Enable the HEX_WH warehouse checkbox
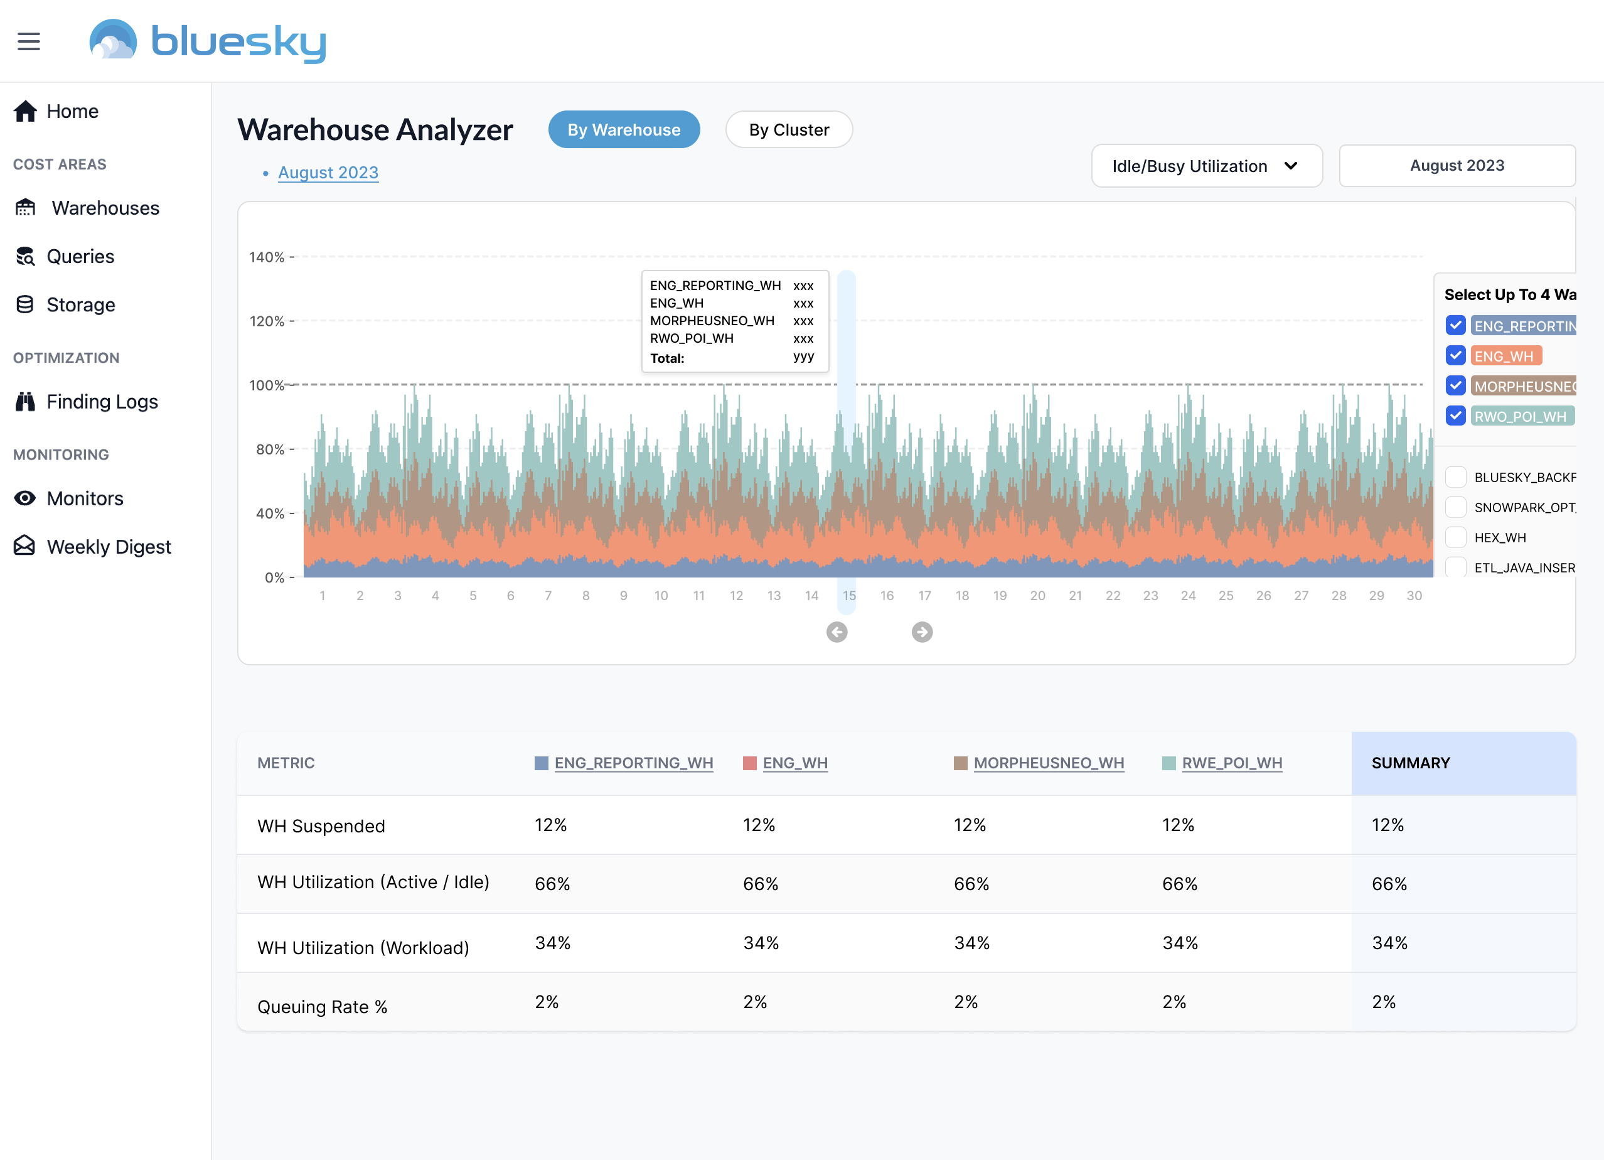The width and height of the screenshot is (1604, 1160). [x=1455, y=537]
